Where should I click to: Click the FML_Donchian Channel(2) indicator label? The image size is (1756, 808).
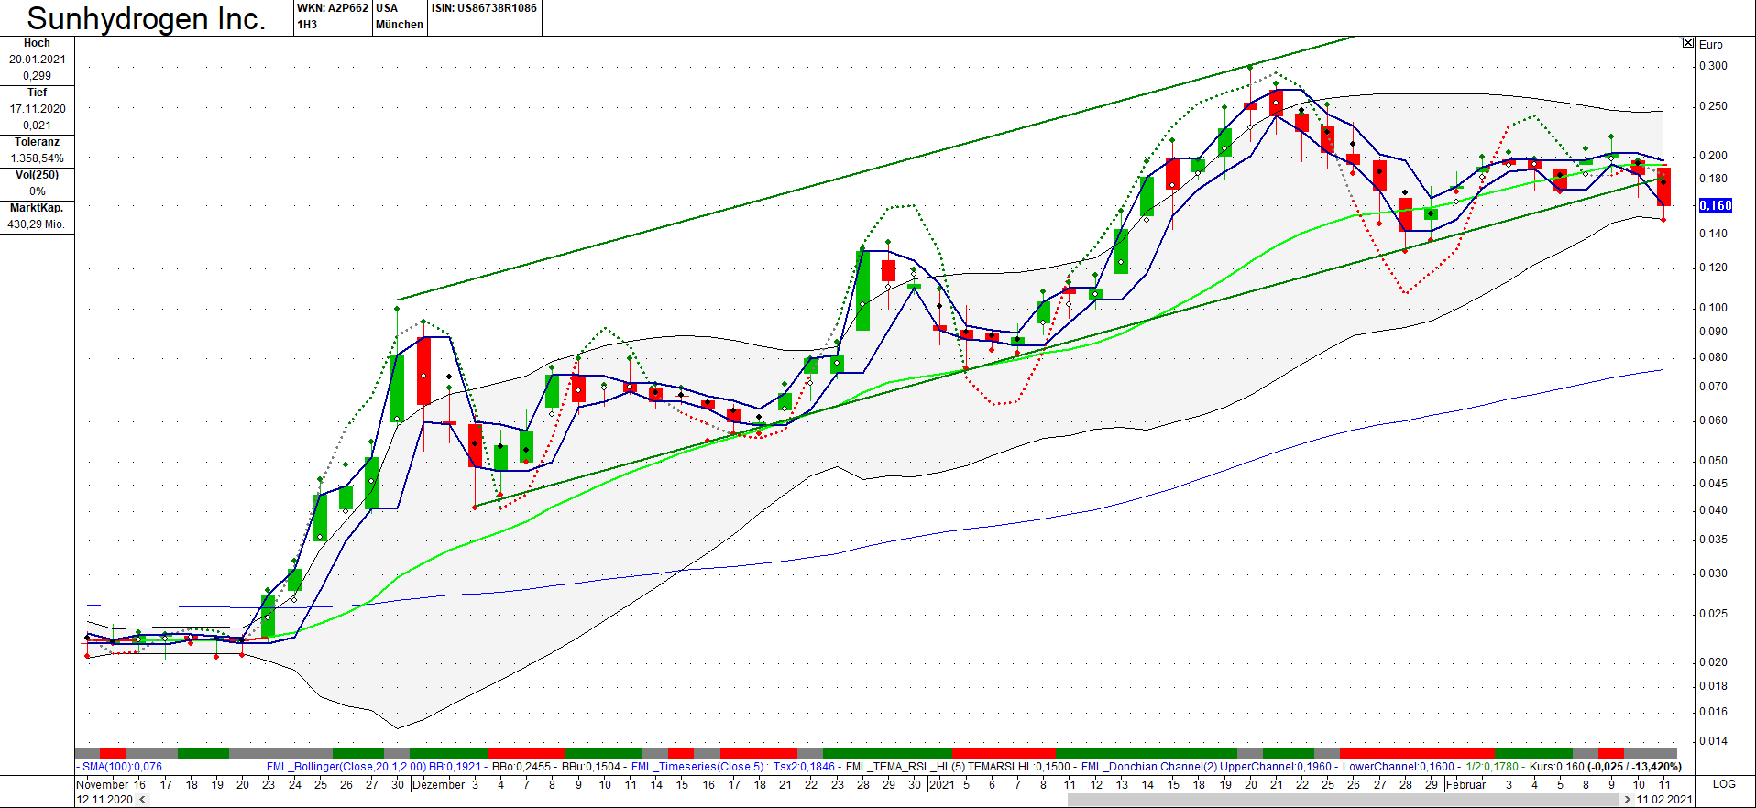point(1149,767)
